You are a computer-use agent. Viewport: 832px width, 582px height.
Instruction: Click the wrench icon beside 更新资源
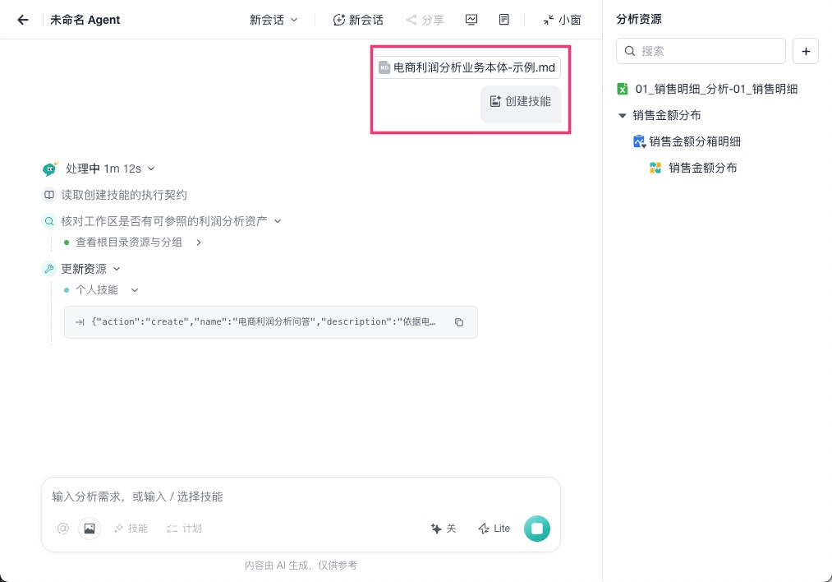[x=49, y=269]
